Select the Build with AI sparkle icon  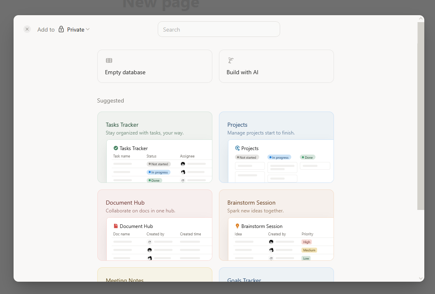(230, 60)
